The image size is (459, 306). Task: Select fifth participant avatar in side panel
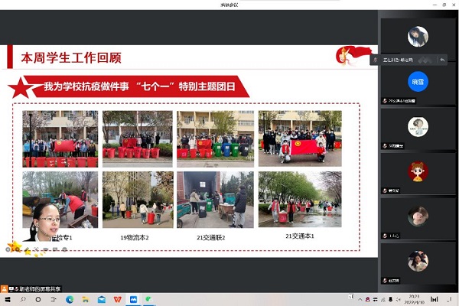coord(418,216)
